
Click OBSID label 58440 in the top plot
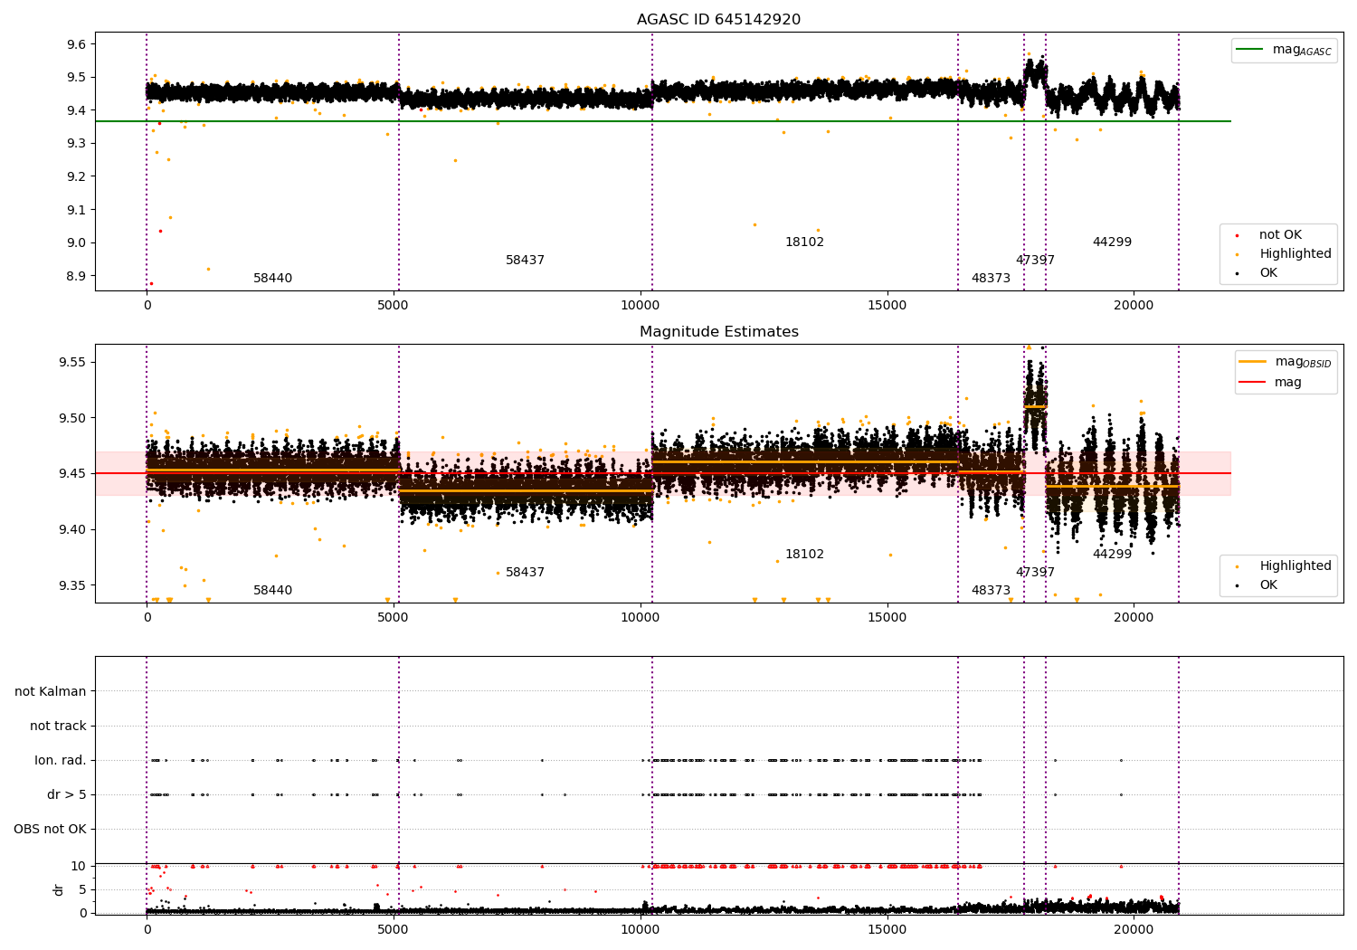(272, 279)
